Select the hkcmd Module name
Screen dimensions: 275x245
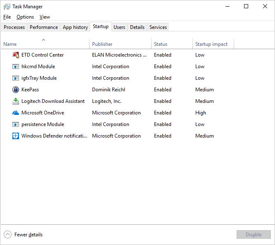click(38, 67)
